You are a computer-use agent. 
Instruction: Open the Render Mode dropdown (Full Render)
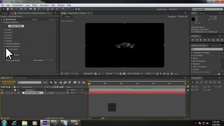(43, 61)
